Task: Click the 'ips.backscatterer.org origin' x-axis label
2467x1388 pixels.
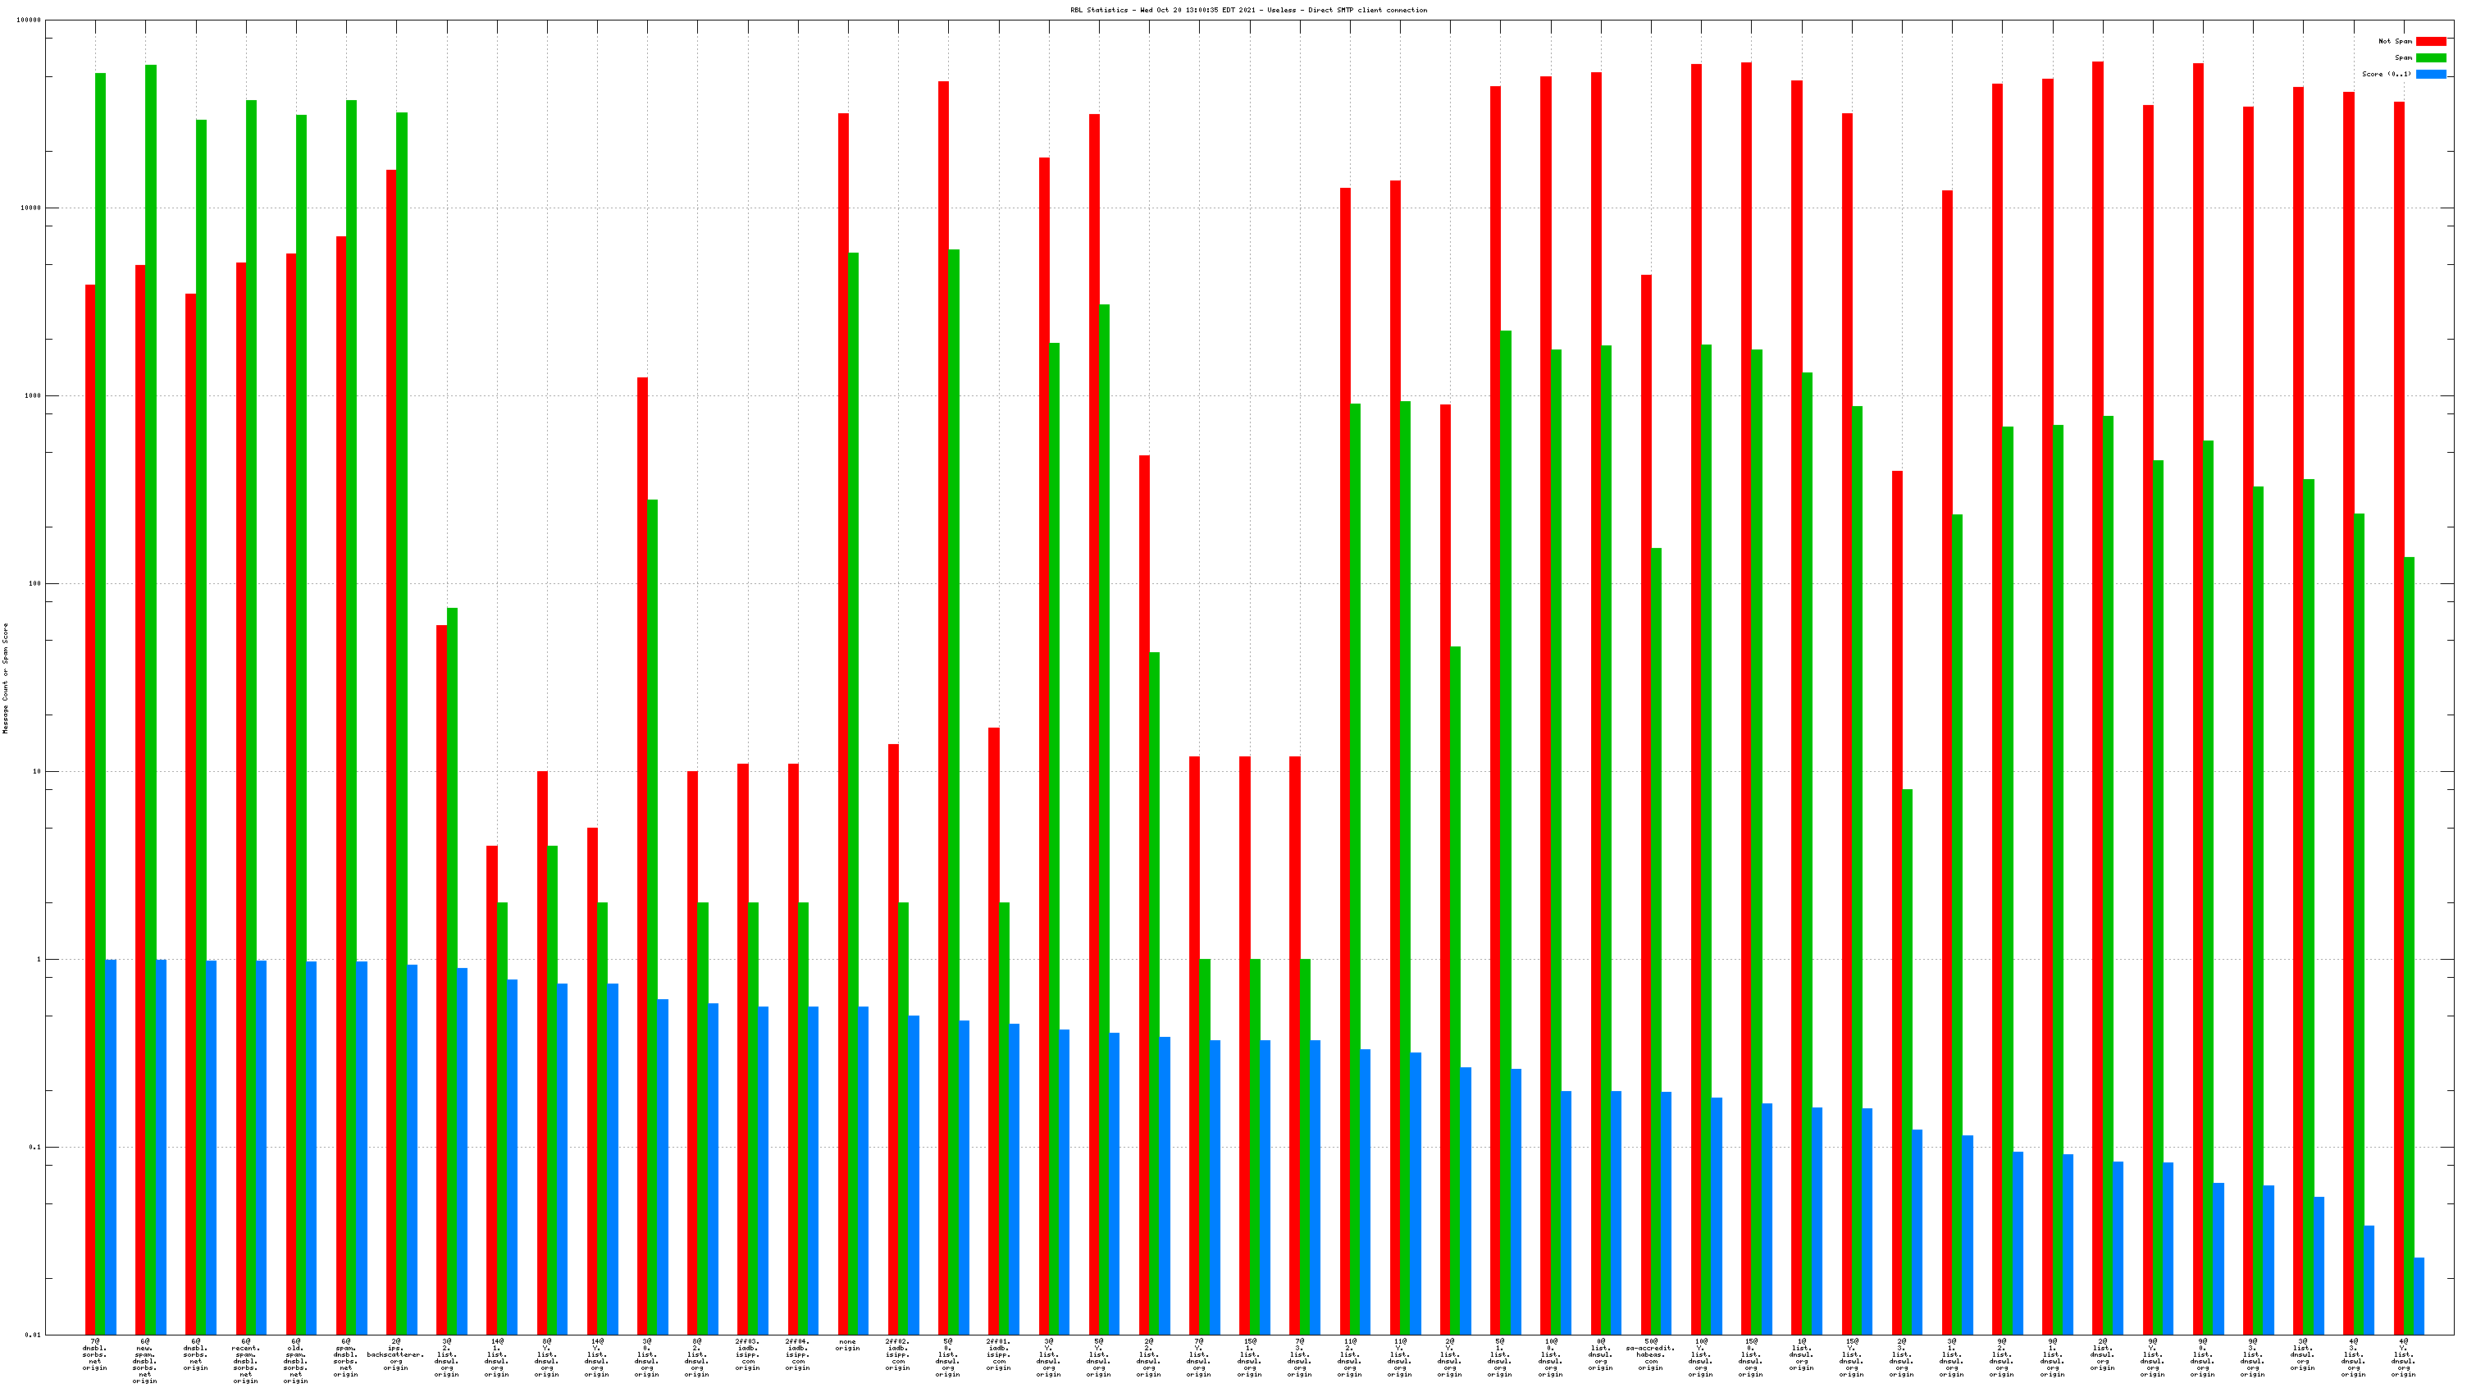Action: click(395, 1354)
